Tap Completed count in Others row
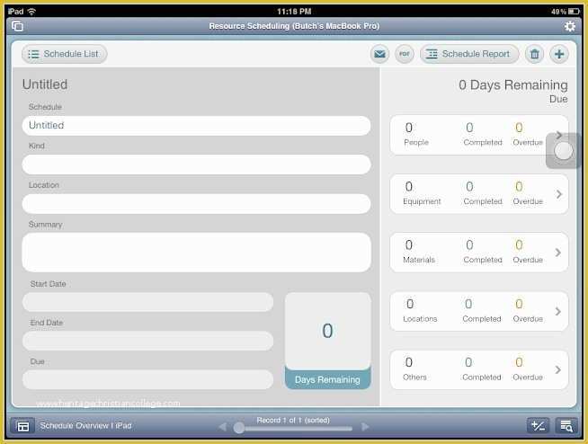 (468, 362)
